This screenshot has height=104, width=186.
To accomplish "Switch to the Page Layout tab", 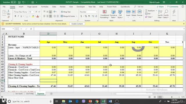I will [32, 7].
